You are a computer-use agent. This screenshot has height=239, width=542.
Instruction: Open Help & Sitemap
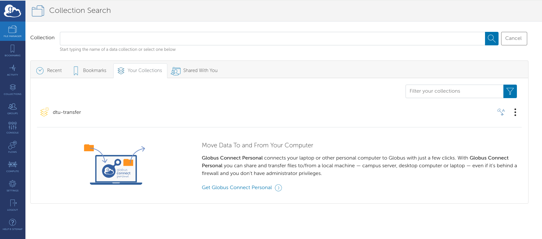[13, 224]
